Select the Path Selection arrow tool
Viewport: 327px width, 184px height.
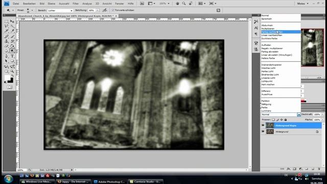[x=6, y=61]
